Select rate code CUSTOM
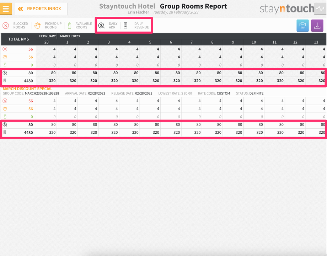Image resolution: width=327 pixels, height=256 pixels. [x=223, y=94]
